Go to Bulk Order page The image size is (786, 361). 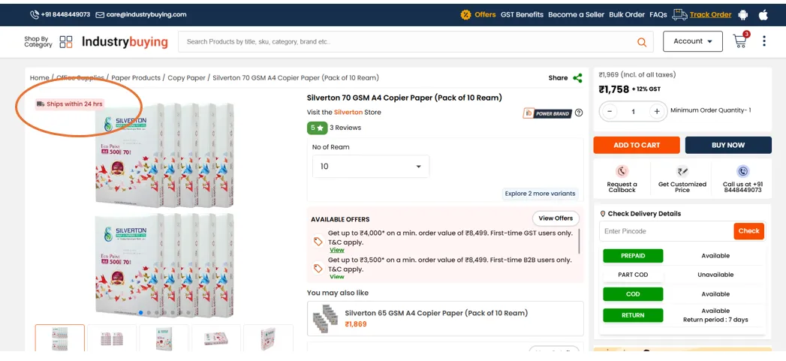click(627, 14)
